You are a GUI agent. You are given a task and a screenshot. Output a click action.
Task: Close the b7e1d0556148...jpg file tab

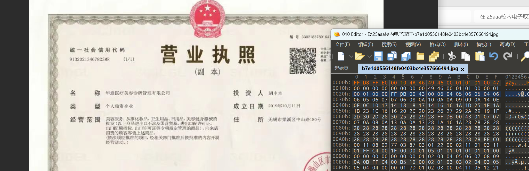coord(462,69)
